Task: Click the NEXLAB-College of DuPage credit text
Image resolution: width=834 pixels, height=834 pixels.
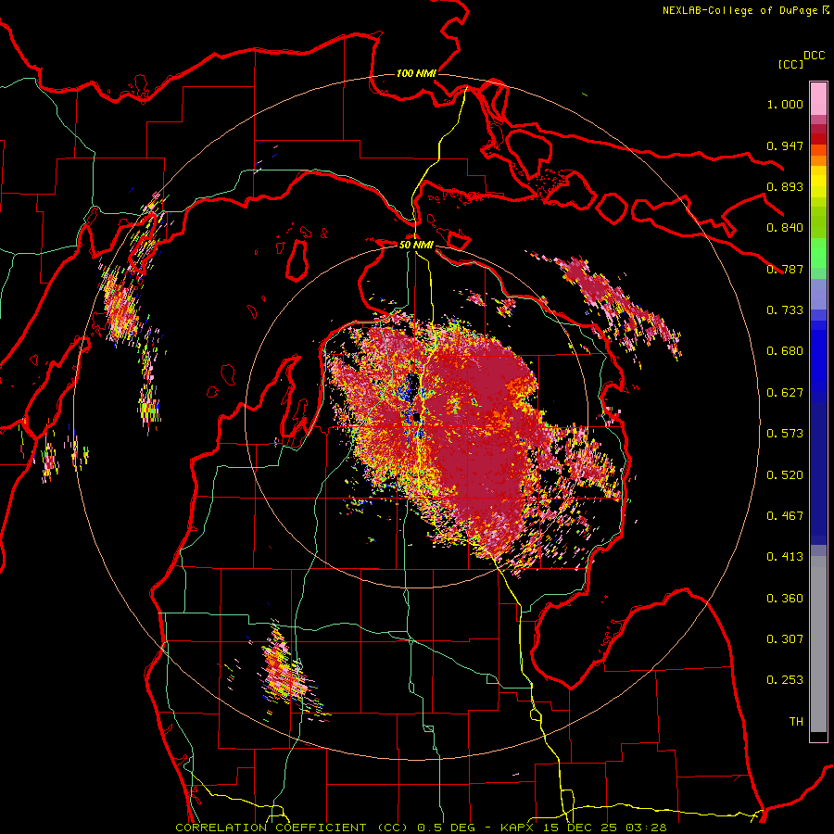Action: [739, 10]
